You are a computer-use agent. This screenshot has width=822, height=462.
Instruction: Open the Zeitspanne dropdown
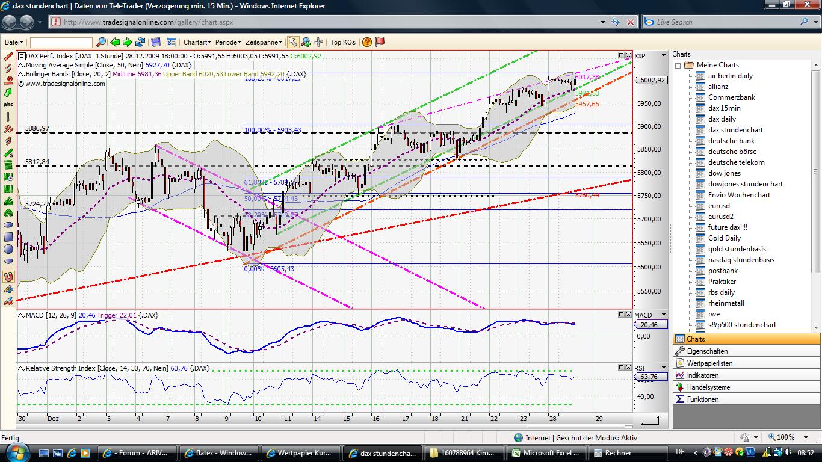(264, 42)
